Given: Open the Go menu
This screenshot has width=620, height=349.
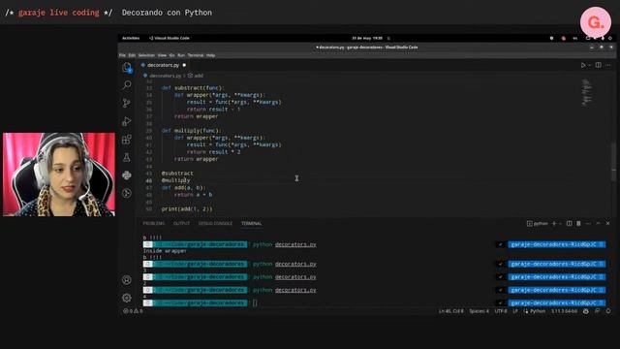Looking at the screenshot, I should (172, 55).
